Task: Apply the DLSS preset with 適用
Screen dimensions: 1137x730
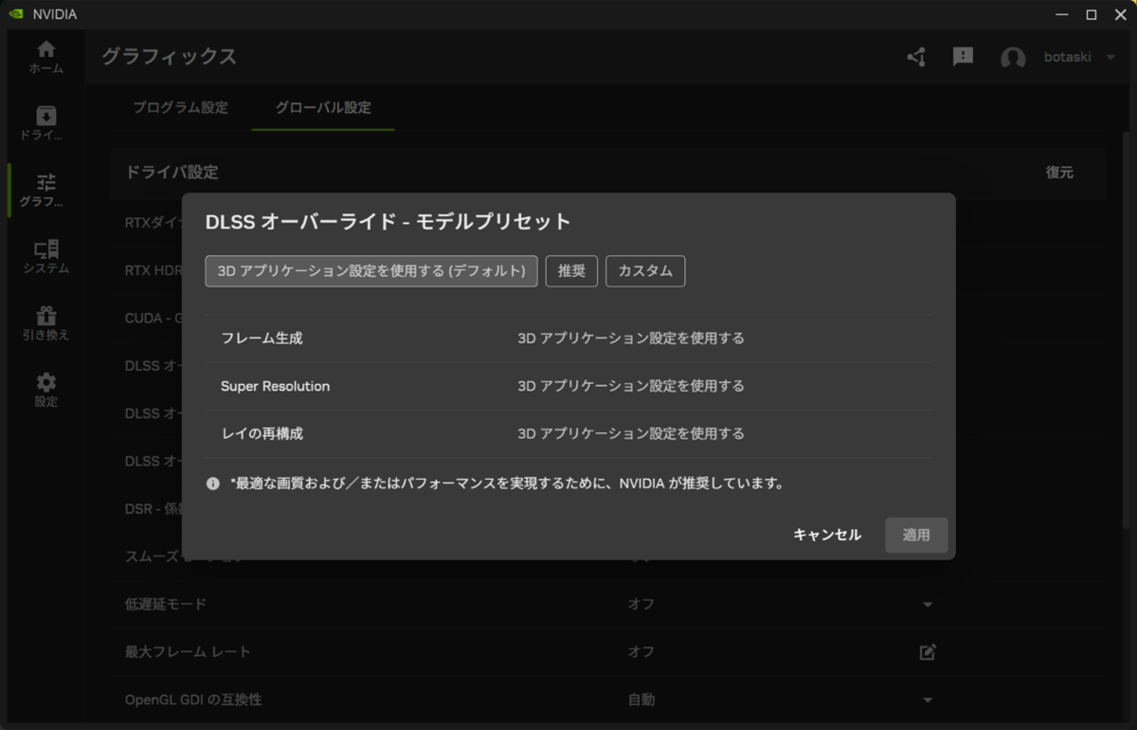Action: [916, 535]
